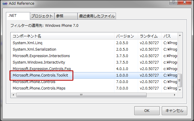This screenshot has width=194, height=121.
Task: Sort by the コンポーネント名 column header
Action: (x=62, y=36)
